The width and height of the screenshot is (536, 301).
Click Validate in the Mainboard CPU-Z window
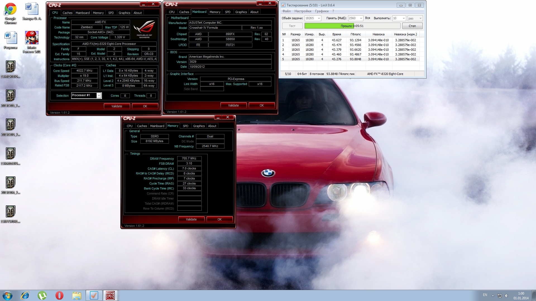coord(233,105)
